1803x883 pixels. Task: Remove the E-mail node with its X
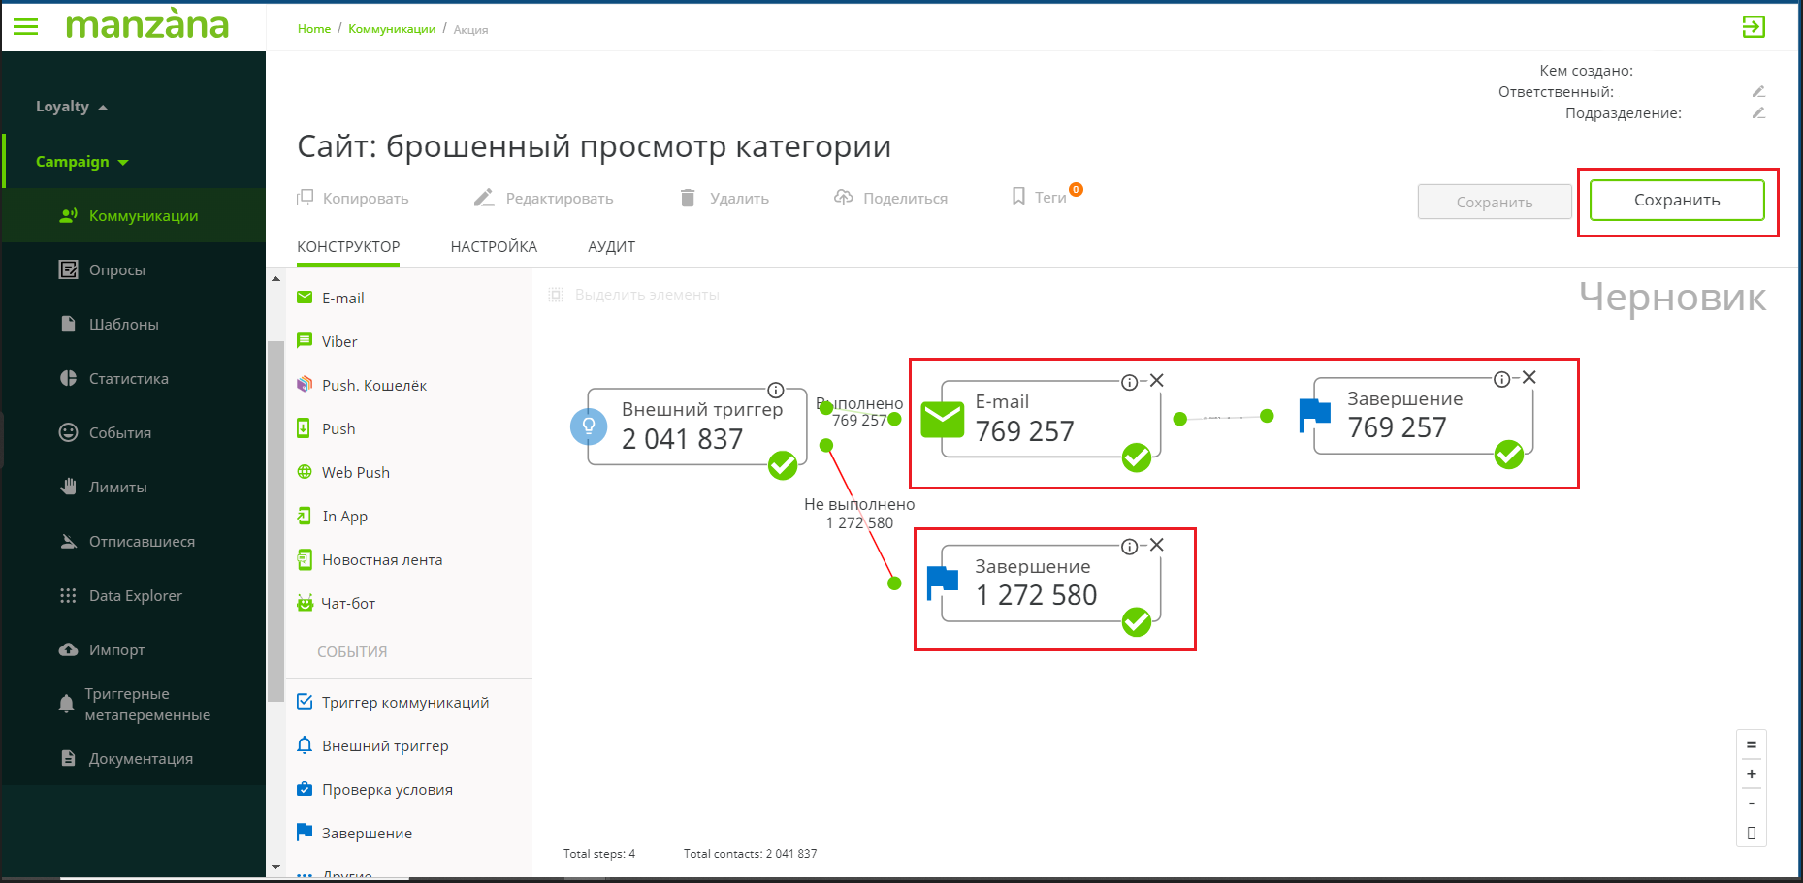[x=1157, y=381]
